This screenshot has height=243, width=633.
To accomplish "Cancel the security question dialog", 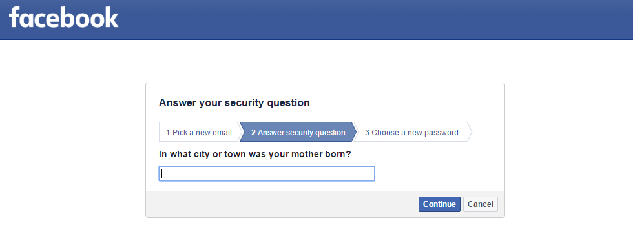I will pyautogui.click(x=481, y=204).
